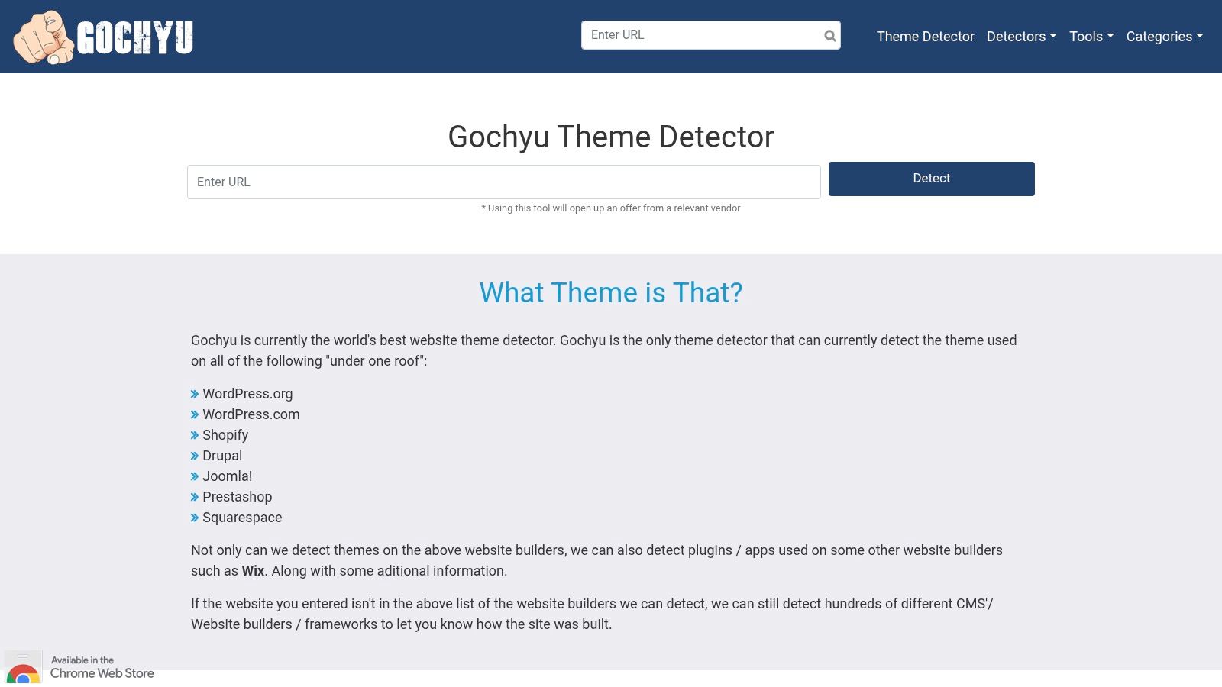Expand the Categories dropdown menu
The height and width of the screenshot is (687, 1222).
(1164, 37)
